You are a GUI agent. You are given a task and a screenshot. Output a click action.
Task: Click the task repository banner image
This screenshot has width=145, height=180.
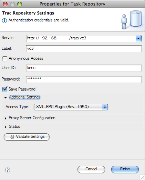click(132, 20)
